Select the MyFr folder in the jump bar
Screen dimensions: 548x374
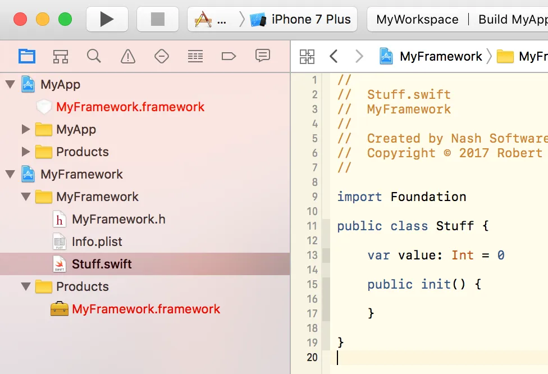tap(522, 56)
